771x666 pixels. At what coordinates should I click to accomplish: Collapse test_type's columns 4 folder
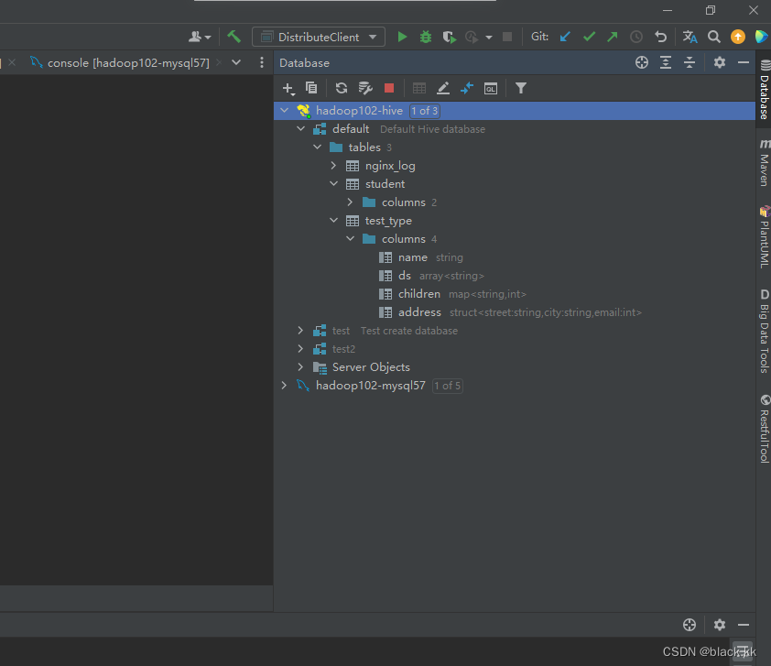pos(350,239)
